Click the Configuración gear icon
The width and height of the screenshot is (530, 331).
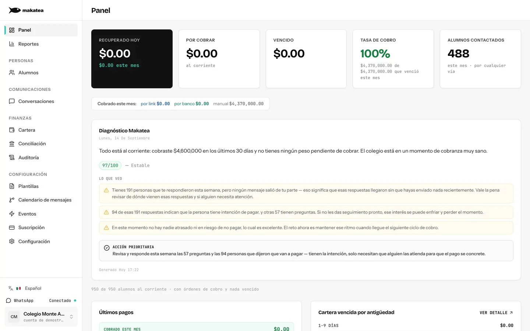(12, 241)
